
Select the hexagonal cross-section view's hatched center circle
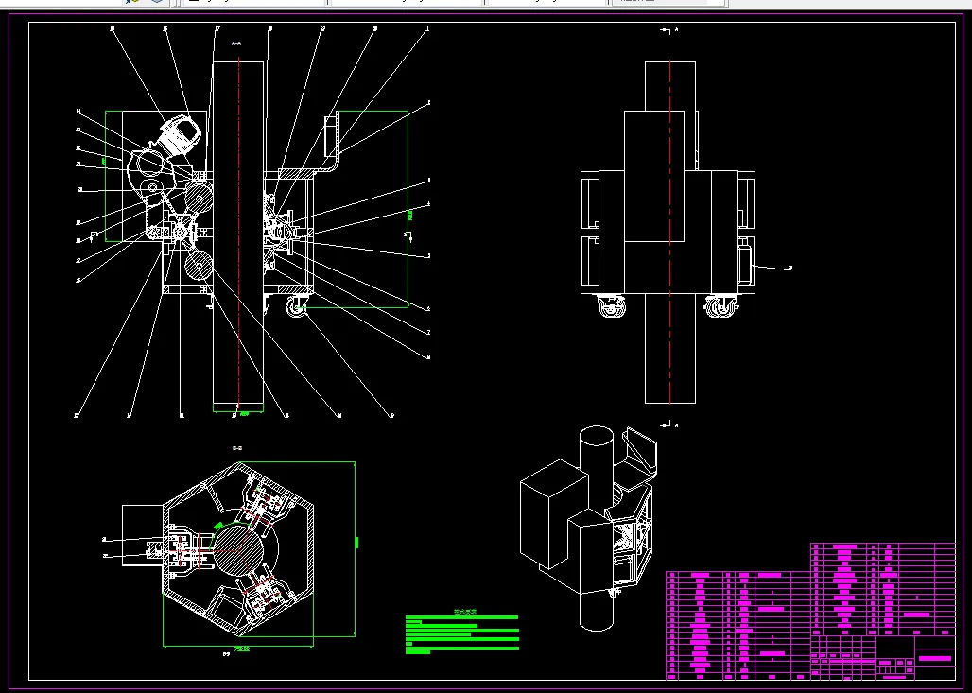[238, 550]
